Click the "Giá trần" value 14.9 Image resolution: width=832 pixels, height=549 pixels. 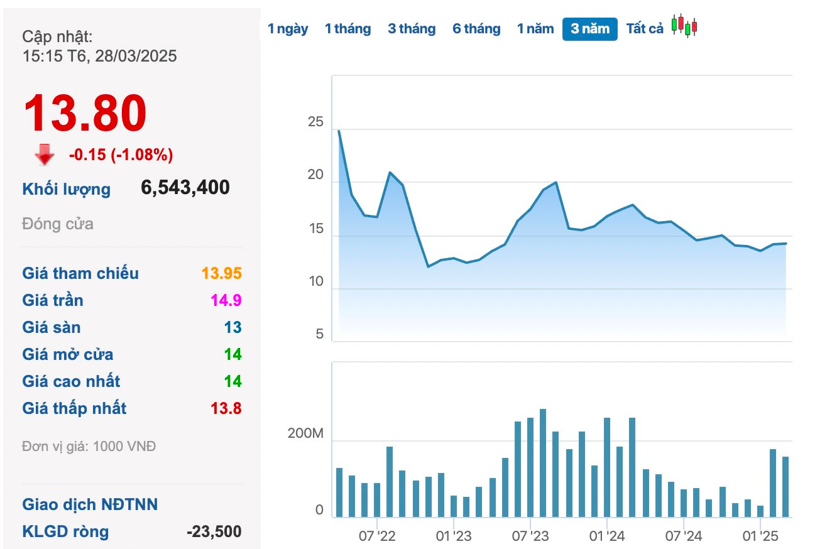point(226,300)
